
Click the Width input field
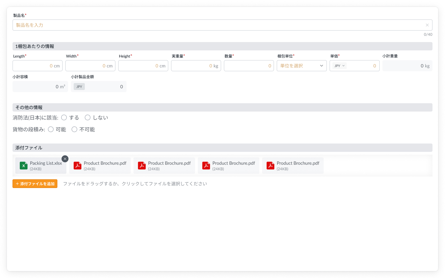pos(90,66)
